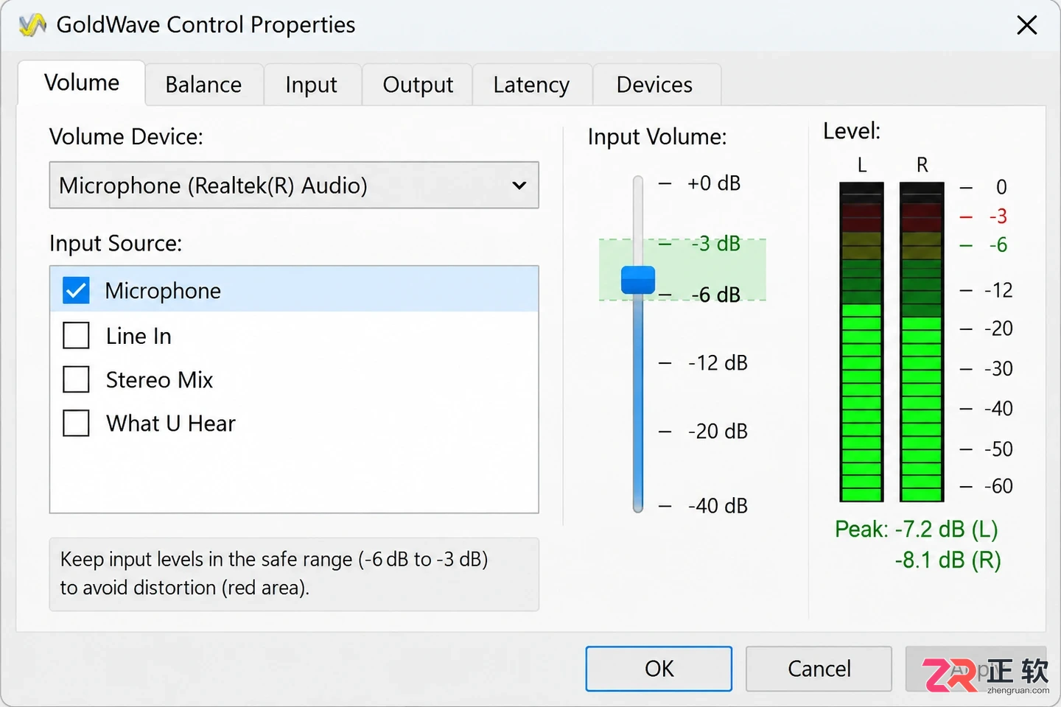This screenshot has height=707, width=1061.
Task: Open the Devices tab
Action: (654, 85)
